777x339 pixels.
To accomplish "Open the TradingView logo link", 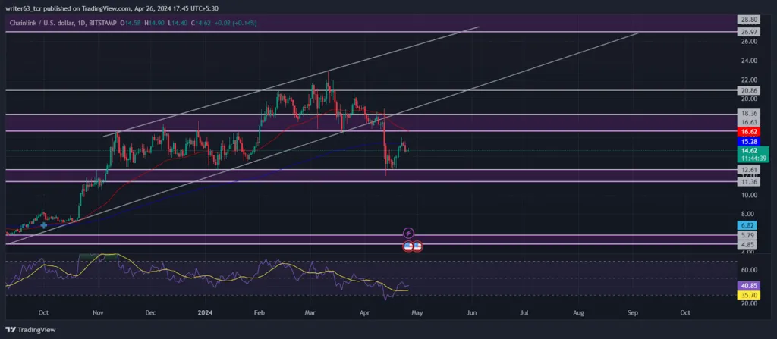I will [30, 330].
